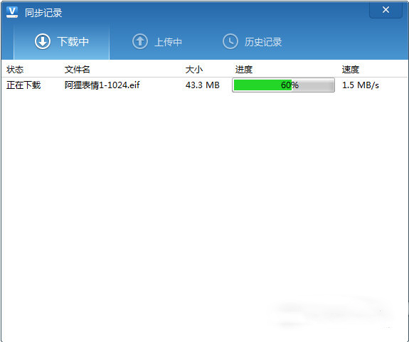
Task: Click the 速度 column header
Action: coord(351,70)
